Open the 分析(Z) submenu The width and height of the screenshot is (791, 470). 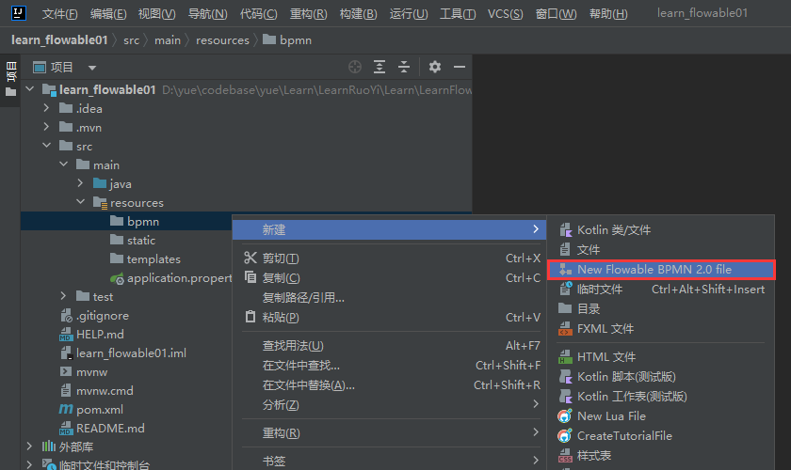click(389, 404)
